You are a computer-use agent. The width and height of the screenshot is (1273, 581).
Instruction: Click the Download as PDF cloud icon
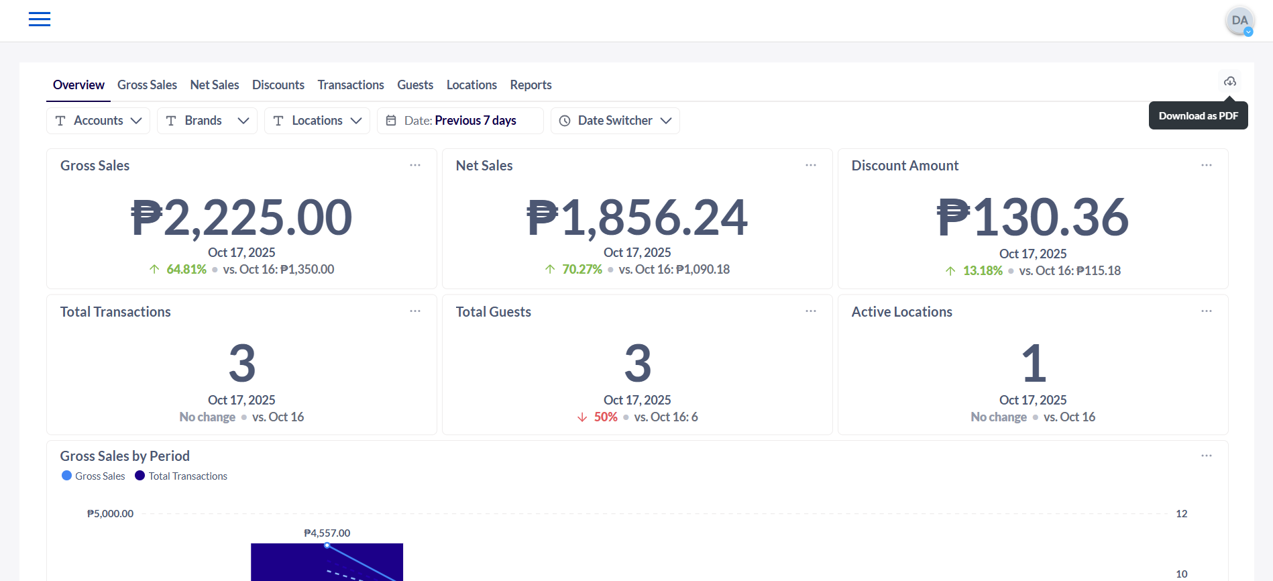pos(1229,81)
